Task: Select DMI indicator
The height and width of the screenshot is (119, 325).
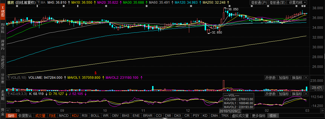Action: (168, 116)
